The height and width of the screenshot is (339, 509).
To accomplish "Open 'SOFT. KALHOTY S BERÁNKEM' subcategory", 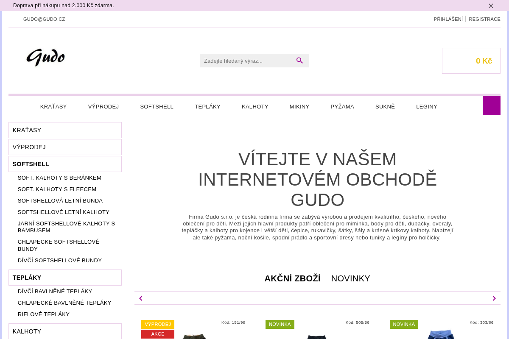I will pyautogui.click(x=59, y=178).
